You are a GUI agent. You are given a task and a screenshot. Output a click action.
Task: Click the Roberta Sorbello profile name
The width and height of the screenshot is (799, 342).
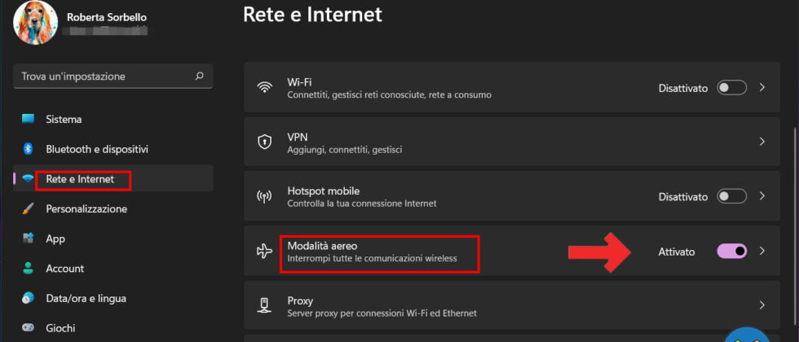tap(106, 17)
